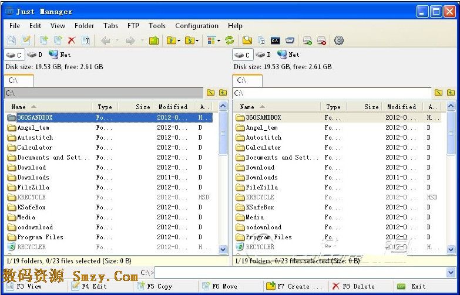Click the Copy files toolbar icon
The height and width of the screenshot is (295, 460).
(43, 40)
